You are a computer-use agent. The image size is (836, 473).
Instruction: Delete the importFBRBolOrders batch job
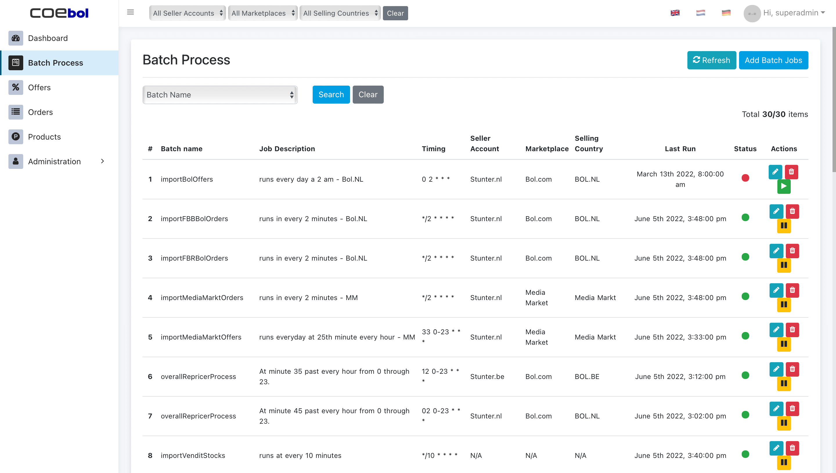[792, 251]
